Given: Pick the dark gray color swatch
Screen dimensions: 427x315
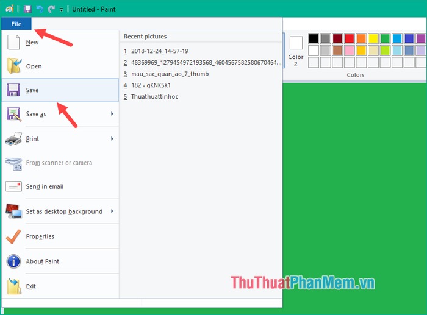Looking at the screenshot, I should (325, 38).
